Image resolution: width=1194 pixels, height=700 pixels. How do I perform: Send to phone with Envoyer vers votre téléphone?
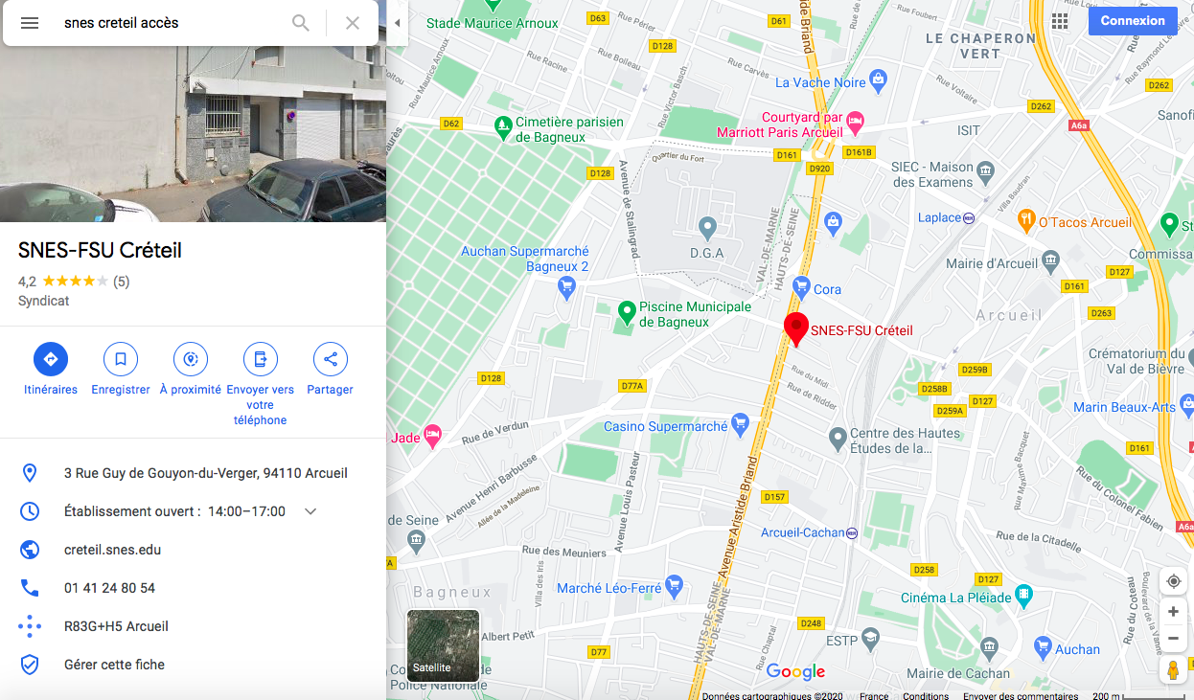(x=261, y=359)
